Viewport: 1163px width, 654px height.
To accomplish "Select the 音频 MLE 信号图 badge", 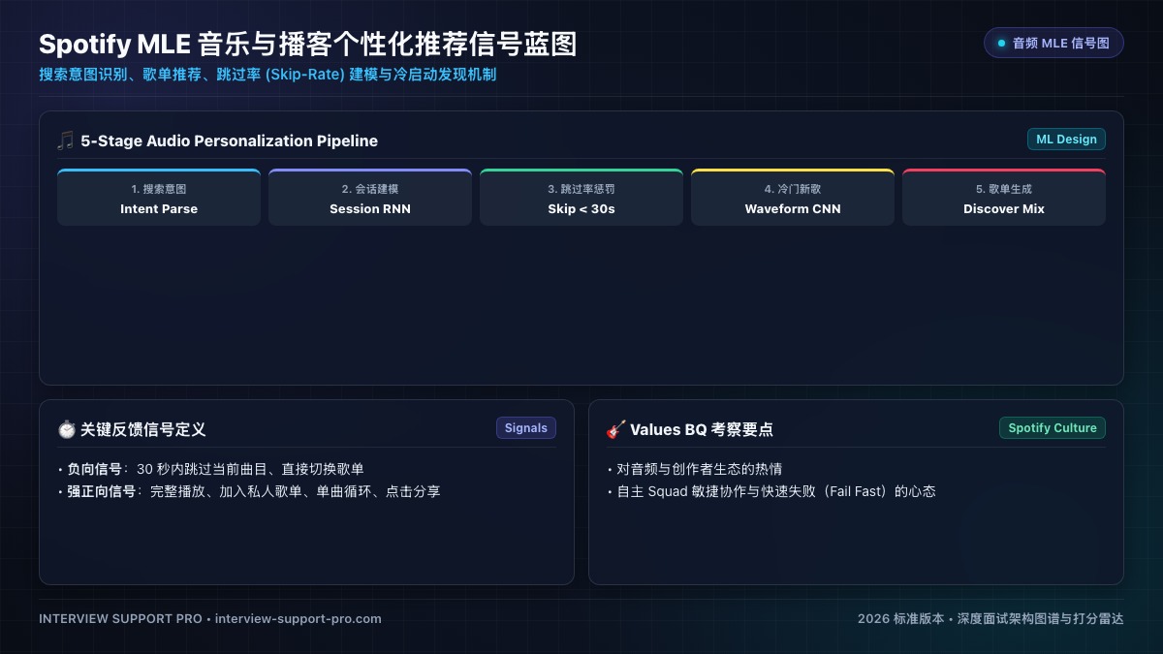I will tap(1053, 43).
